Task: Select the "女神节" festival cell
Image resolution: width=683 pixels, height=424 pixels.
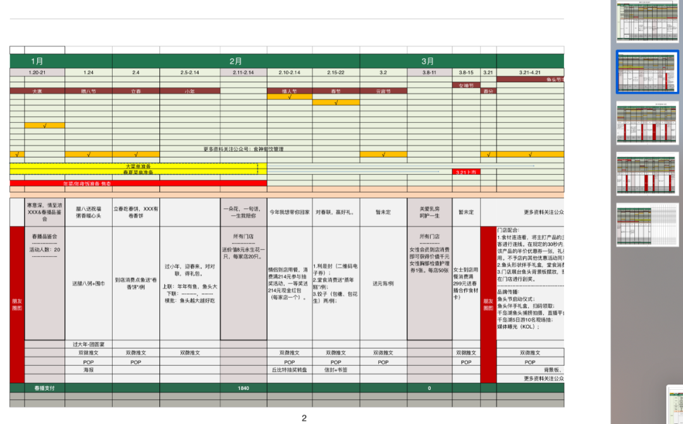Action: pyautogui.click(x=466, y=85)
